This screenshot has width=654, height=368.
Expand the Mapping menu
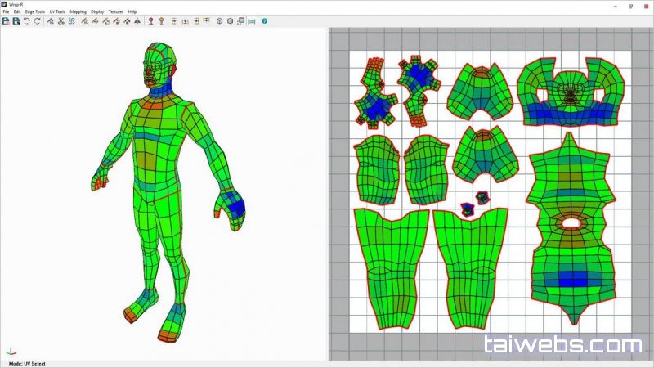point(78,11)
